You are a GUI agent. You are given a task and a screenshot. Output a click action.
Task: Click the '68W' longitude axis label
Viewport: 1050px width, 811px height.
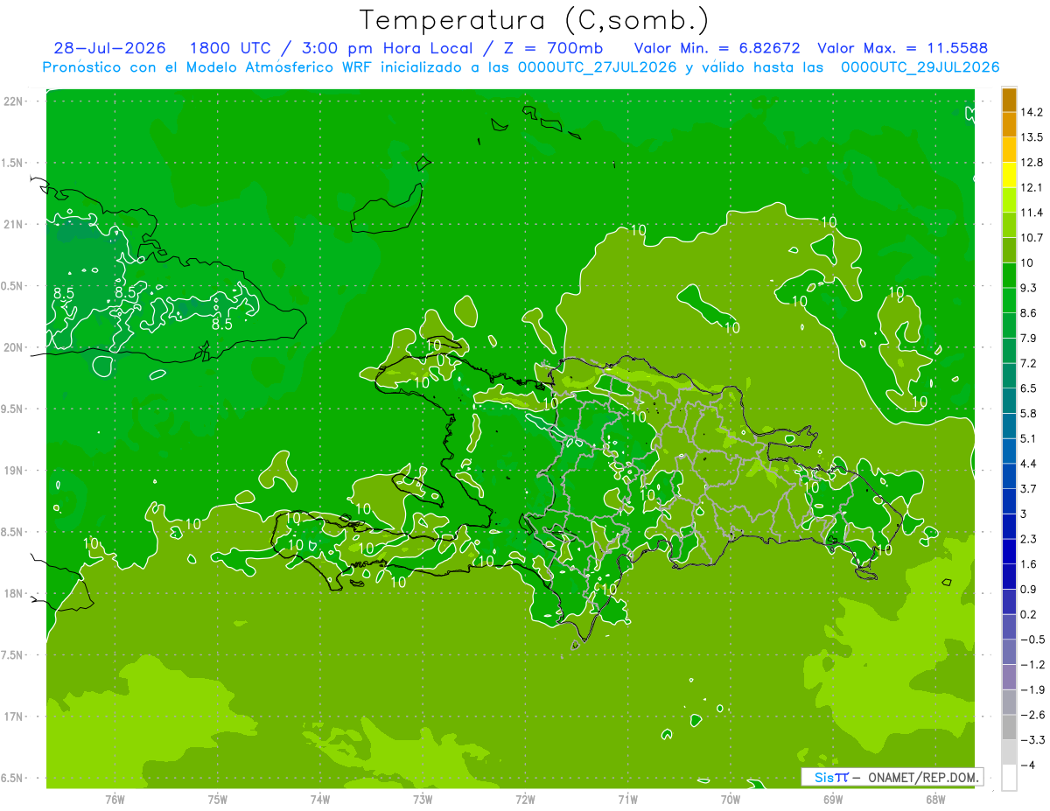point(935,799)
